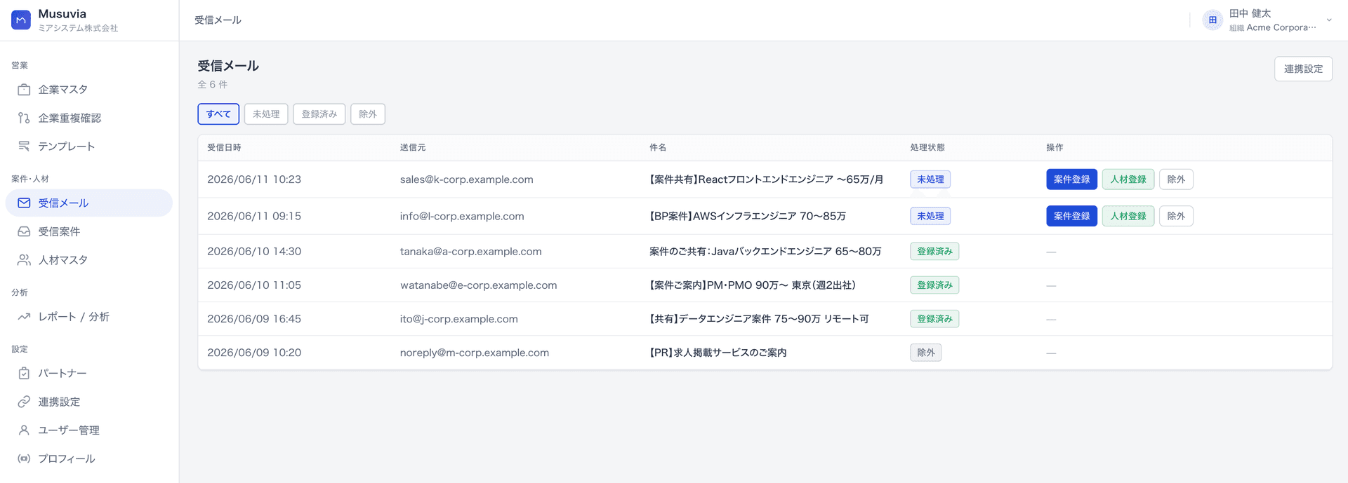Click 案件登録 for AWS infra email
The width and height of the screenshot is (1348, 483).
click(1071, 216)
